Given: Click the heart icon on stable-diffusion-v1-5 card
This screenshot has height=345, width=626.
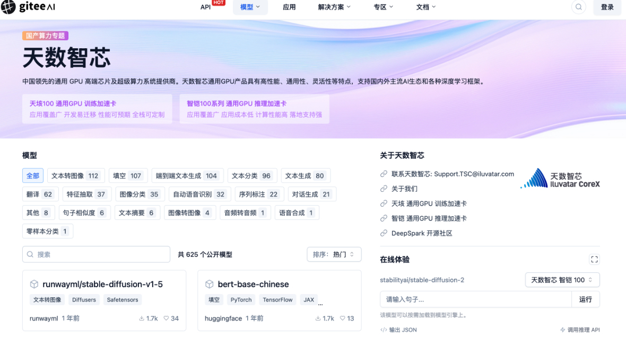Looking at the screenshot, I should [x=166, y=319].
